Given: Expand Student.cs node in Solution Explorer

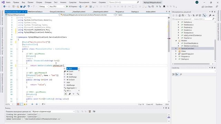Looking at the screenshot, I should point(179,30).
